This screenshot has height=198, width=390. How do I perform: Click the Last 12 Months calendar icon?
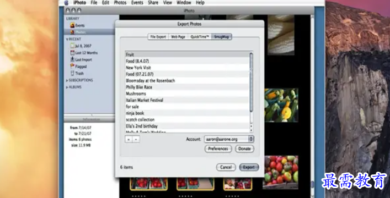[72, 53]
